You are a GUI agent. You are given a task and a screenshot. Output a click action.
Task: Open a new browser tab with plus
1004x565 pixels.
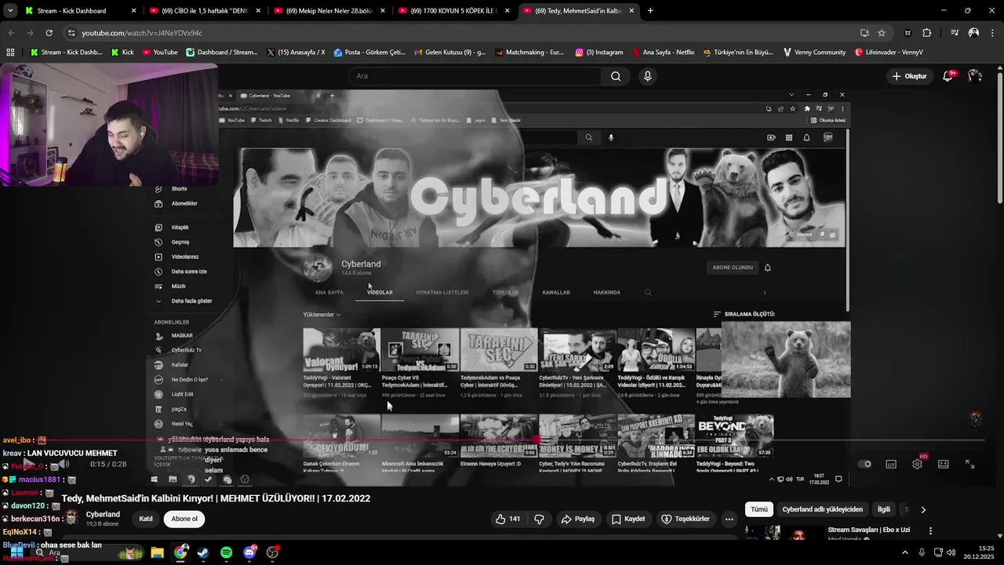click(x=650, y=11)
